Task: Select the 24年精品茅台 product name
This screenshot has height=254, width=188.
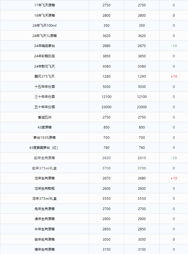Action: coord(44,46)
